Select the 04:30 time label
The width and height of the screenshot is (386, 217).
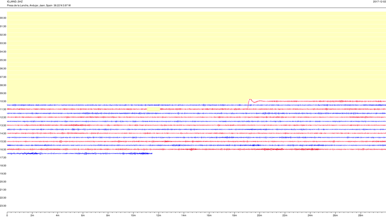pyautogui.click(x=3, y=52)
